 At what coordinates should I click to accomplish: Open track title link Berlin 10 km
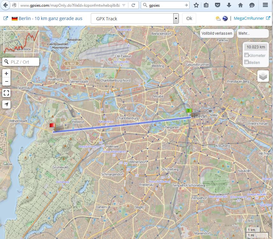pyautogui.click(x=50, y=18)
